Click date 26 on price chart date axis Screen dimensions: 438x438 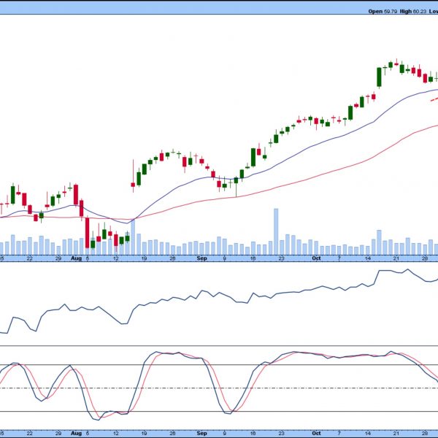[172, 258]
